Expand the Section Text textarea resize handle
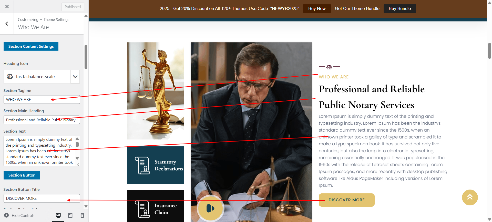This screenshot has width=492, height=222. click(78, 164)
